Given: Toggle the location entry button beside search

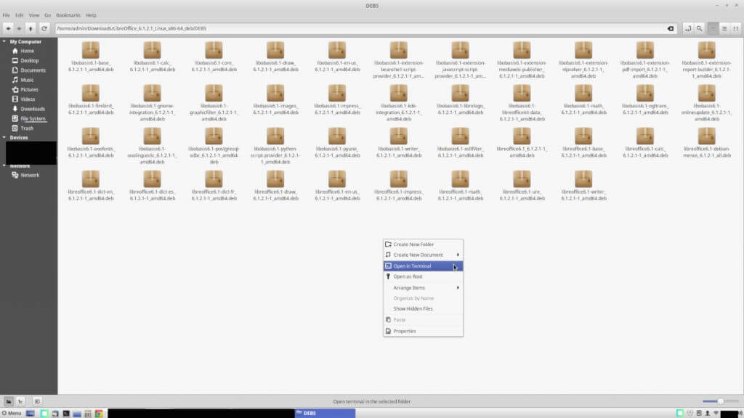Looking at the screenshot, I should [687, 28].
